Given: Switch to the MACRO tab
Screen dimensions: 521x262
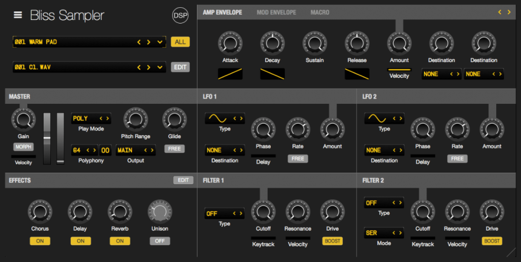Looking at the screenshot, I should [x=320, y=12].
